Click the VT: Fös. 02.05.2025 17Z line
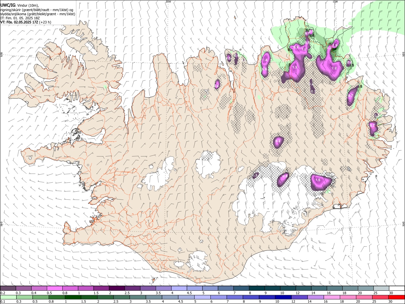This screenshot has height=304, width=405. pos(26,22)
